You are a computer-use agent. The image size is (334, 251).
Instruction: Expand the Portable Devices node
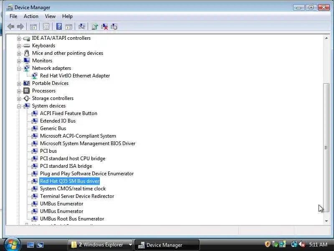(x=19, y=83)
